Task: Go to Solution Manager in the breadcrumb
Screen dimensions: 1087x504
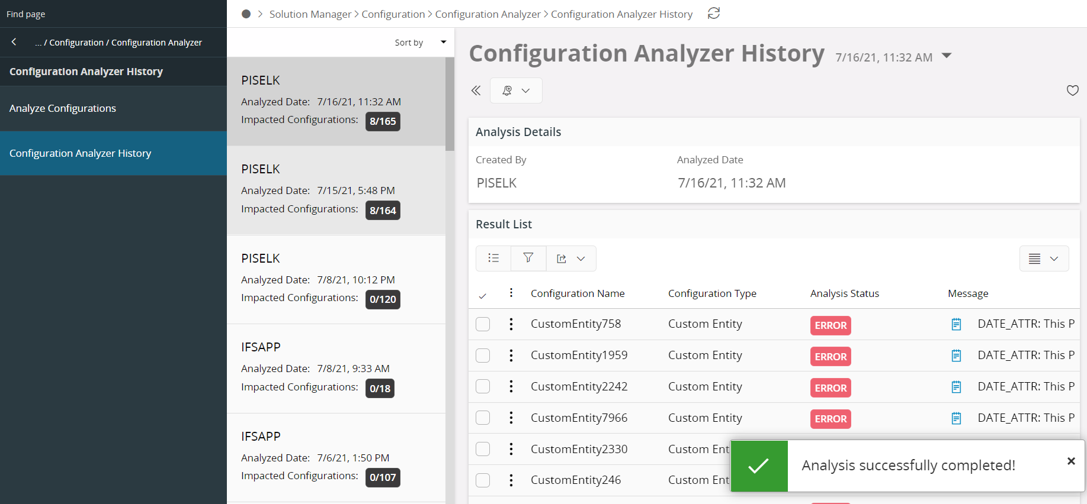Action: coord(310,14)
